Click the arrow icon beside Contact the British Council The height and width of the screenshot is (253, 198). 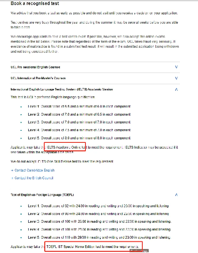coord(12,178)
